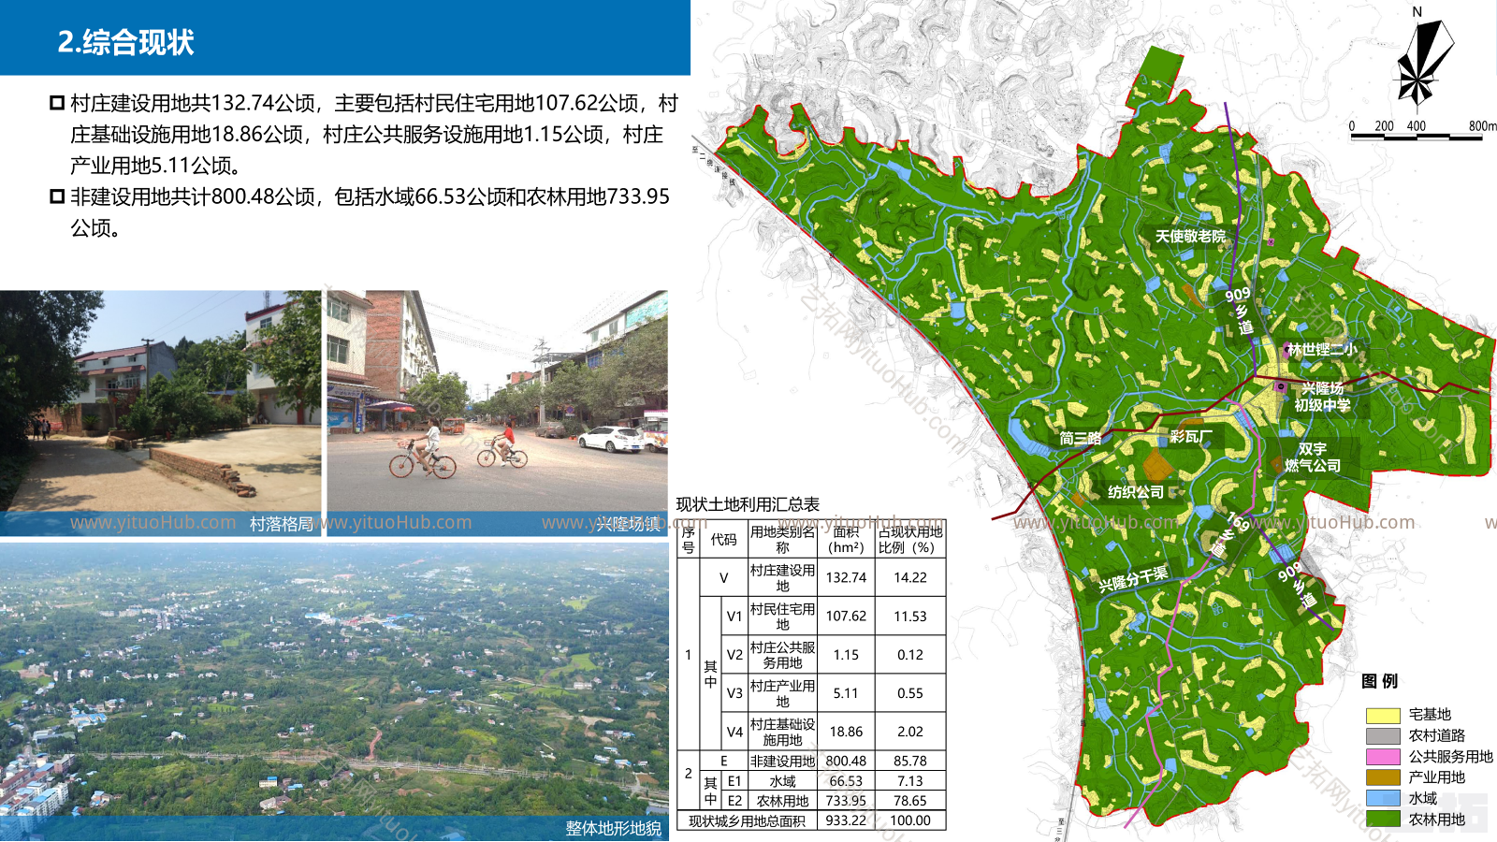The image size is (1497, 842).
Task: Click the 用地类别名称 table header cell
Action: (782, 540)
